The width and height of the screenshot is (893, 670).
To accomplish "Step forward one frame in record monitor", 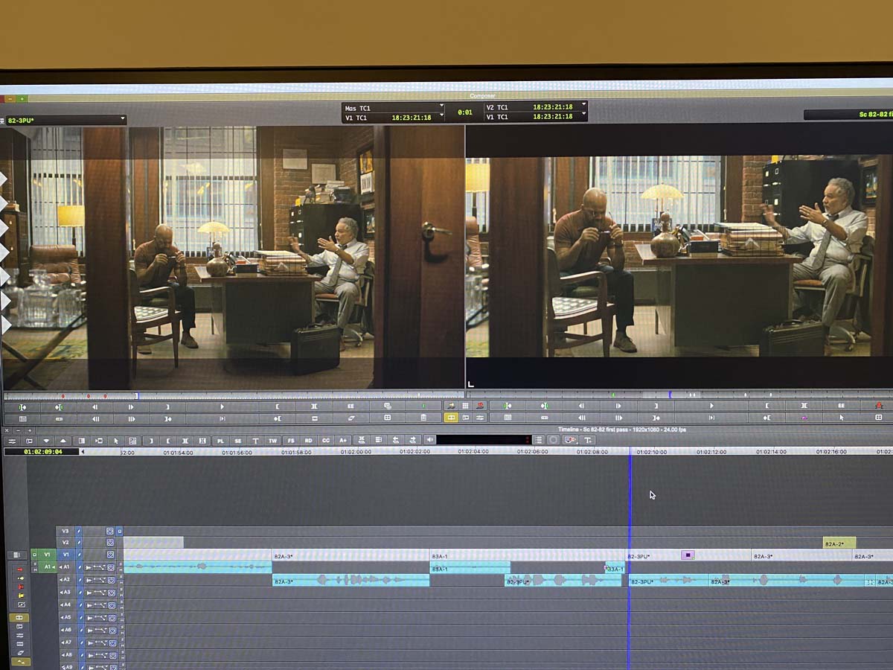I will pos(618,406).
